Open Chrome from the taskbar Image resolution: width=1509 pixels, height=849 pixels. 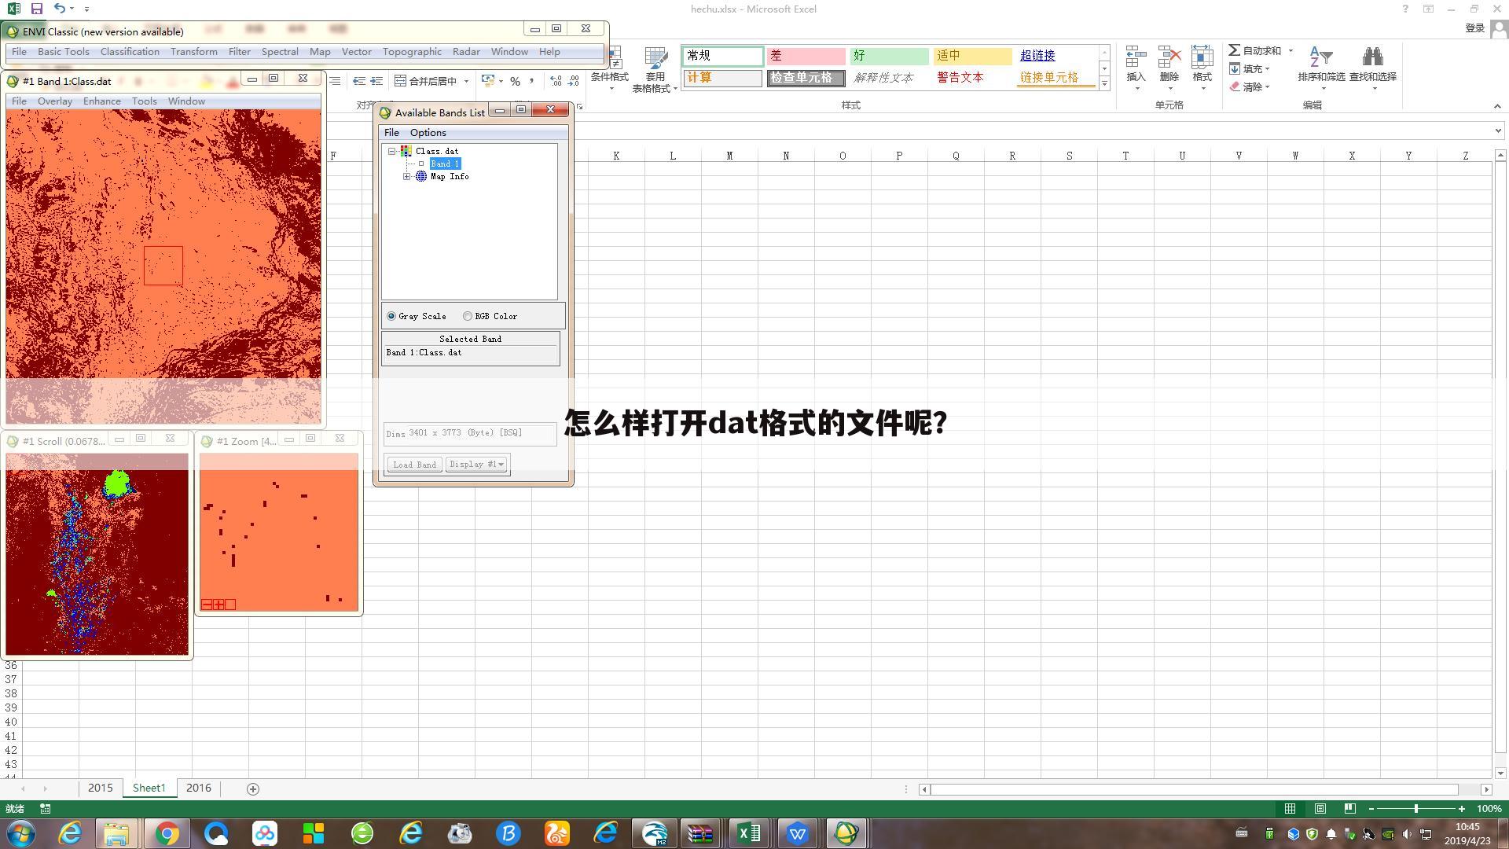tap(167, 833)
